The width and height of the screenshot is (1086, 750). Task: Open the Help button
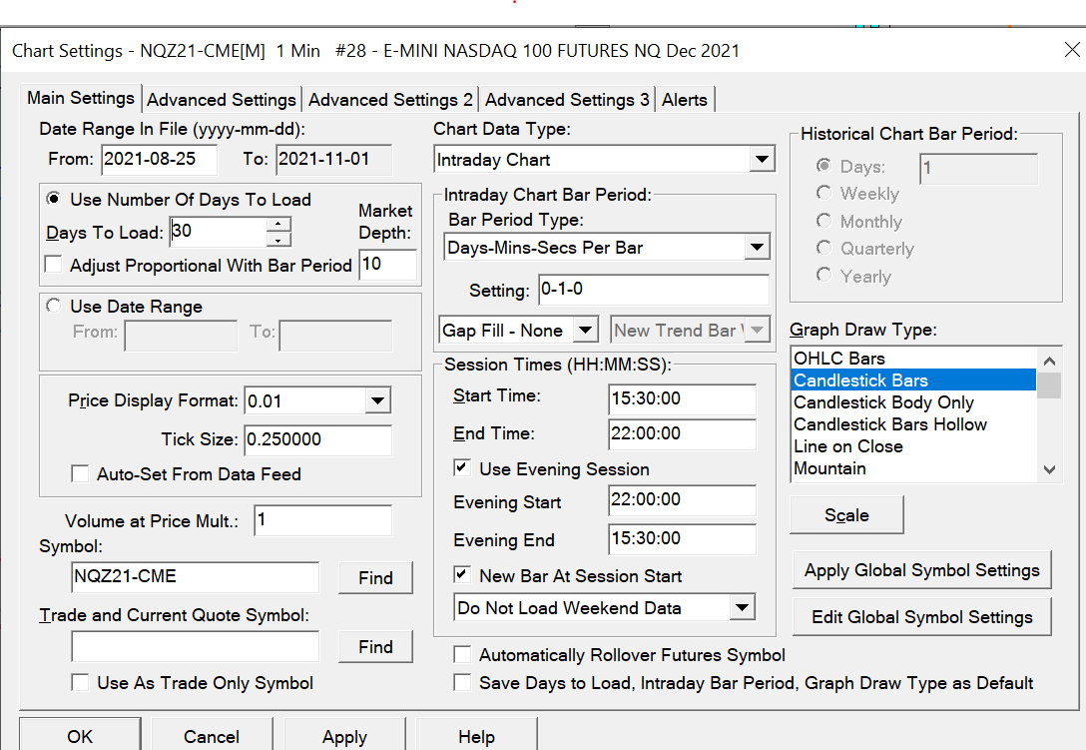coord(476,735)
